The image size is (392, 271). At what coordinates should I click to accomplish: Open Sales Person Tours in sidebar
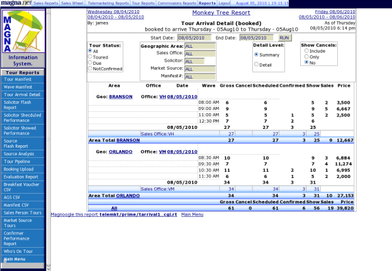coord(23,213)
